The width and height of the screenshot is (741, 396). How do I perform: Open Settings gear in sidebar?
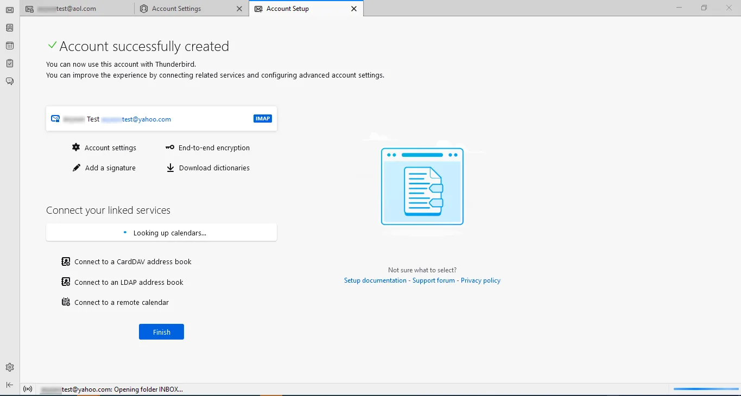click(x=10, y=367)
